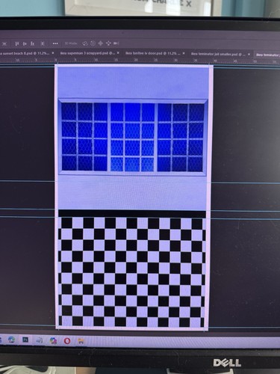Click the Photoshop taskbar icon

tap(25, 340)
